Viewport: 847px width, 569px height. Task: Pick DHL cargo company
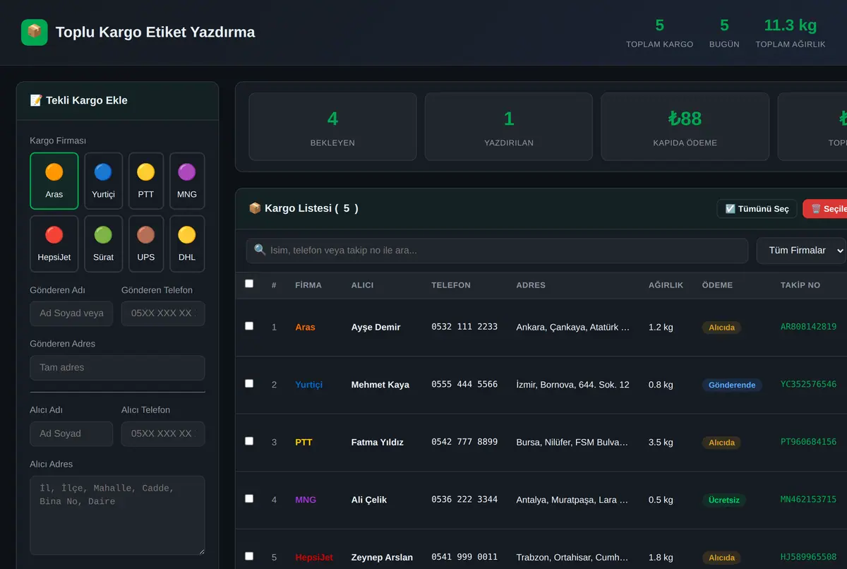pyautogui.click(x=187, y=244)
